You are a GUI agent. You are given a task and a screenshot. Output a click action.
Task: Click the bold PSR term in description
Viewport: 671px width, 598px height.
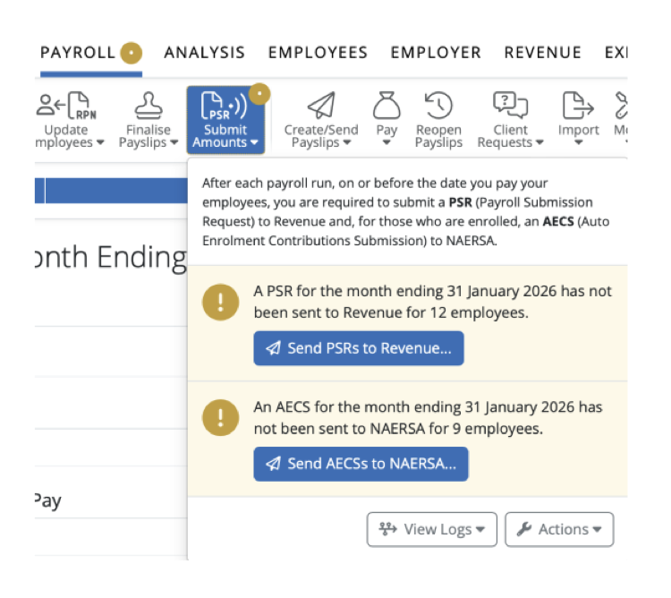[460, 202]
